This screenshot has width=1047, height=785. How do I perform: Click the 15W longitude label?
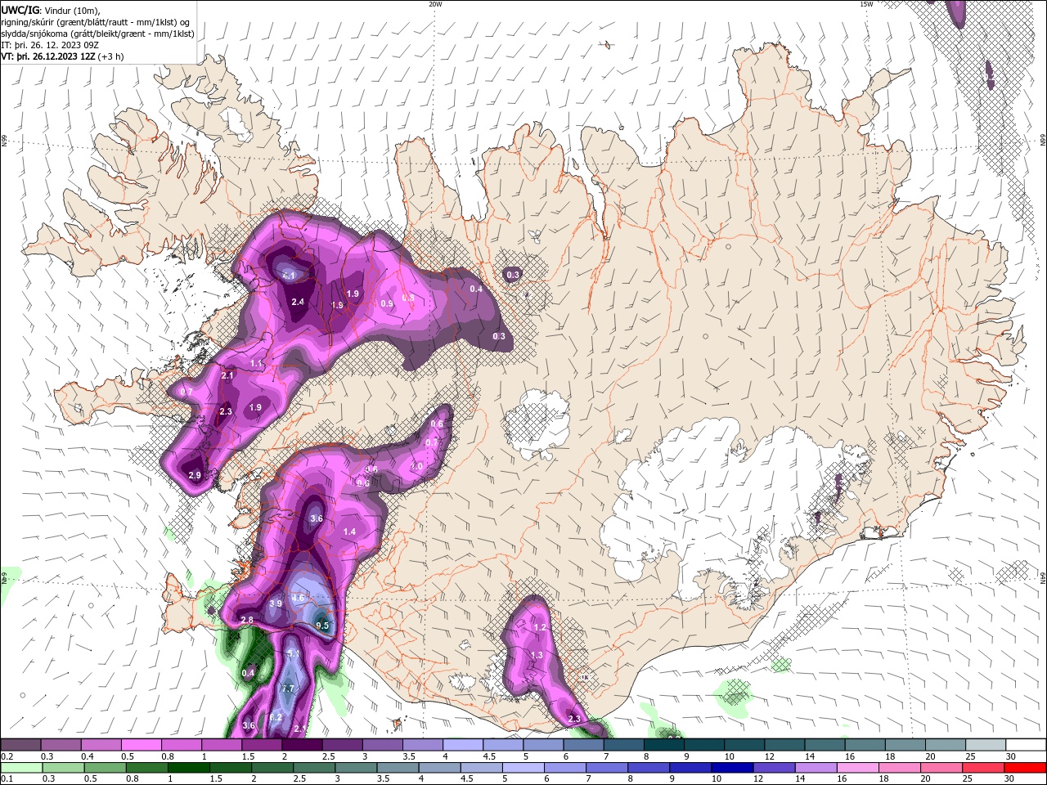pos(866,4)
